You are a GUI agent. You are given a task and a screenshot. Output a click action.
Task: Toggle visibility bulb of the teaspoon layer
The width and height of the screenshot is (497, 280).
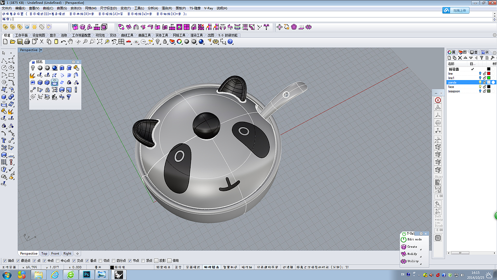tap(480, 91)
